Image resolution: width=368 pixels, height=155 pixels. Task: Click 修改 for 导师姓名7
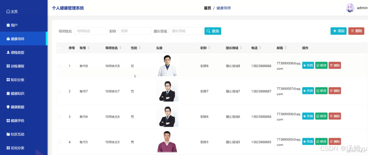321,91
